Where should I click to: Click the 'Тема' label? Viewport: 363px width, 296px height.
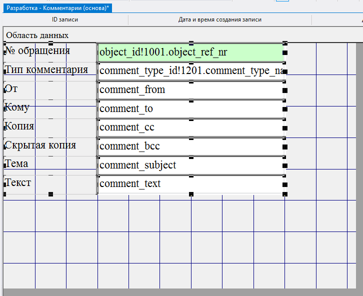16,164
